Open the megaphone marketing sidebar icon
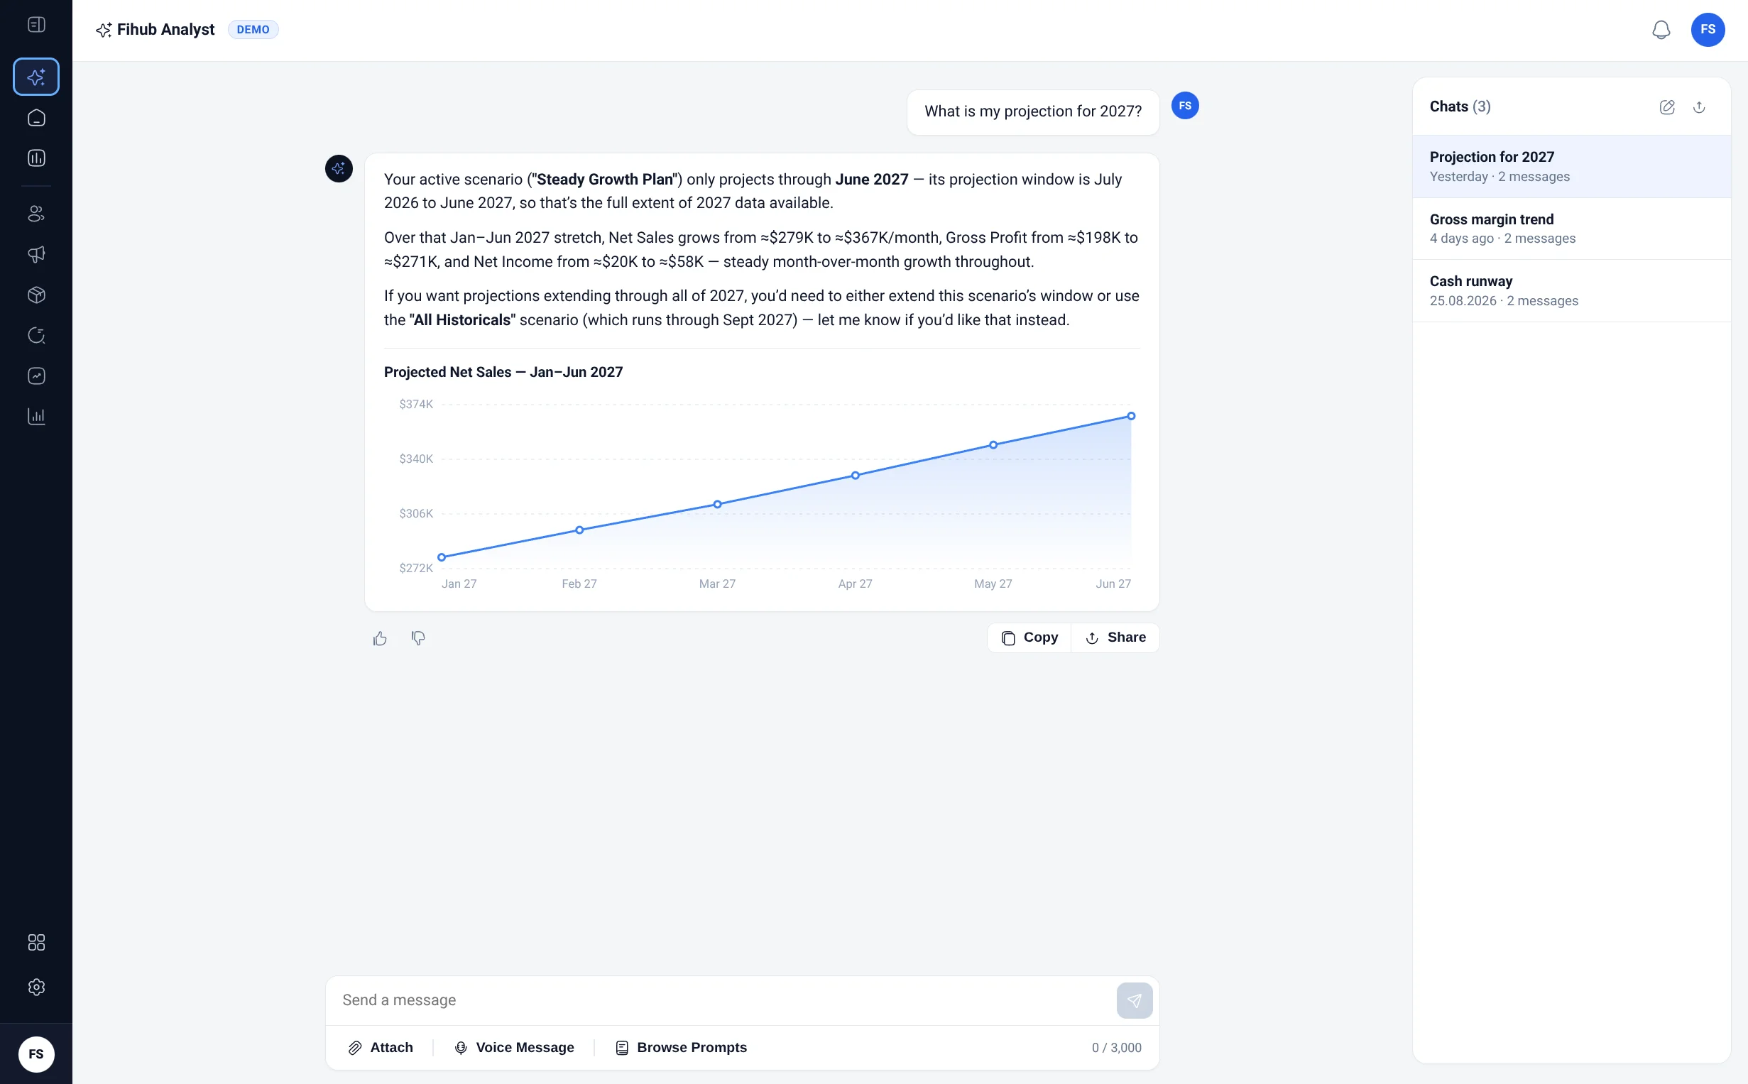Viewport: 1748px width, 1084px height. [x=35, y=255]
